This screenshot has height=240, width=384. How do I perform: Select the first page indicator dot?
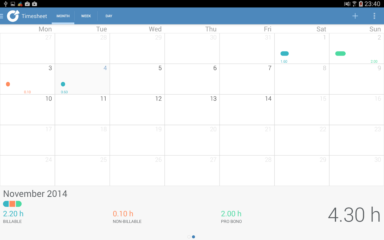click(x=189, y=237)
